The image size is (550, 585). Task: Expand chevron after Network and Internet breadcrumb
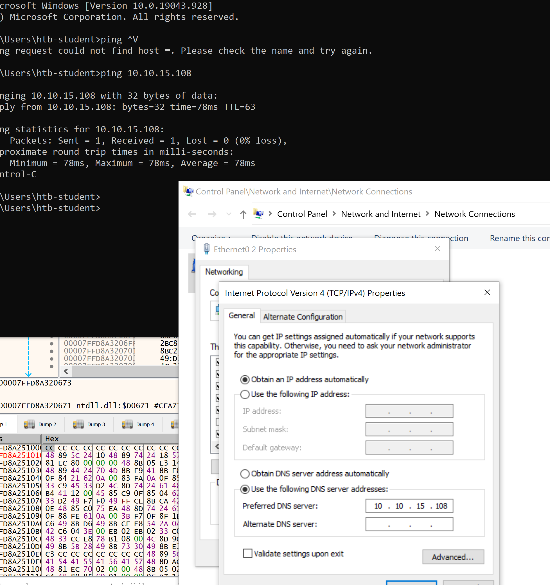point(427,214)
